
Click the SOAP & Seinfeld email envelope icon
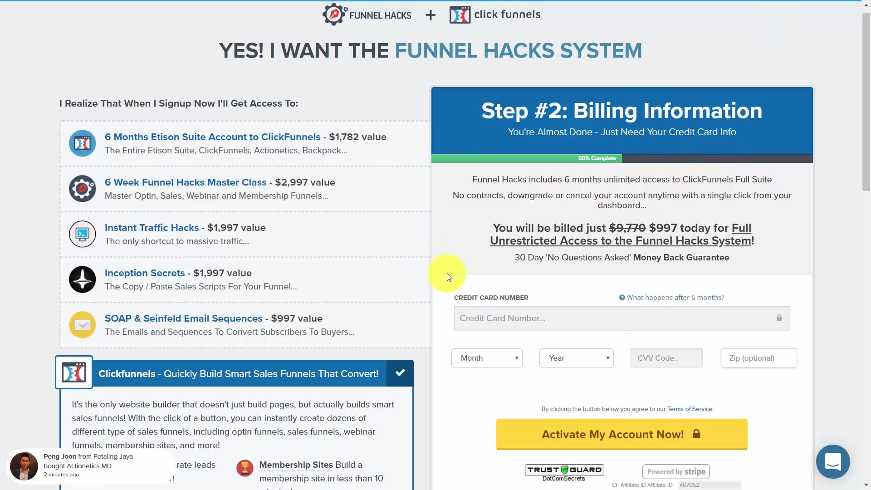[82, 325]
